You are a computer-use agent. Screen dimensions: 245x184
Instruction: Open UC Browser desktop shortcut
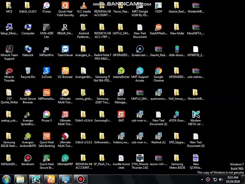pos(65,73)
